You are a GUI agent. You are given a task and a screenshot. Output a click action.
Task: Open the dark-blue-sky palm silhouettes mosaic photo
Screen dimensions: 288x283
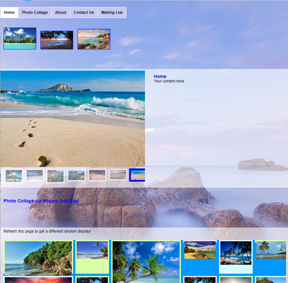coord(236,253)
